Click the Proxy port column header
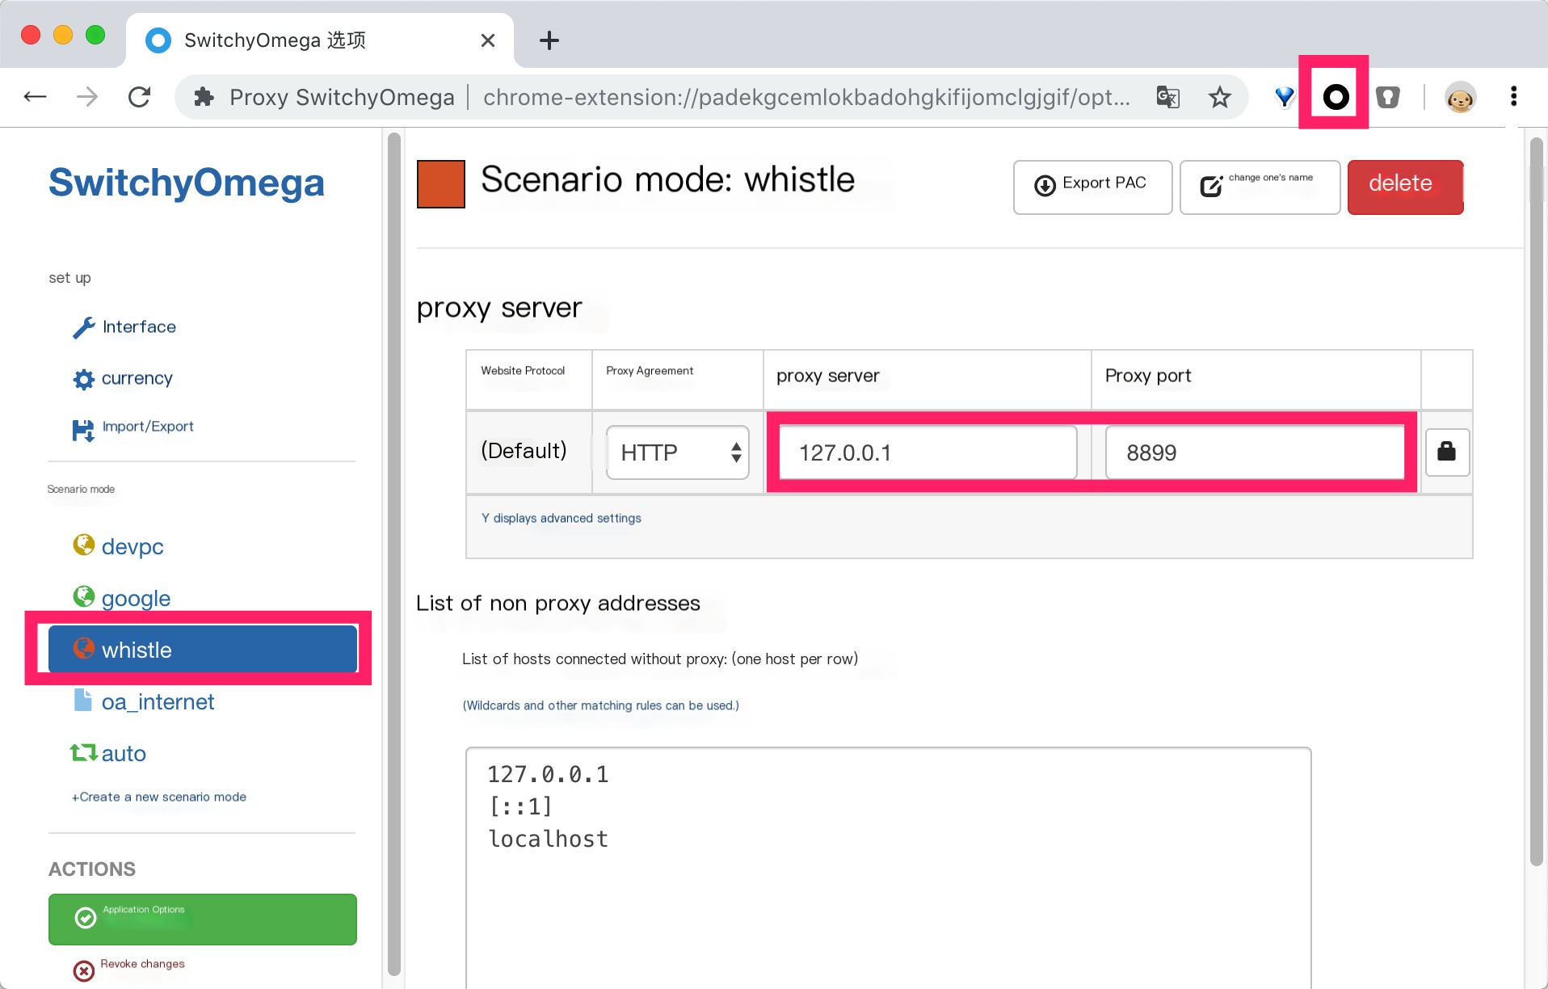 pos(1147,376)
